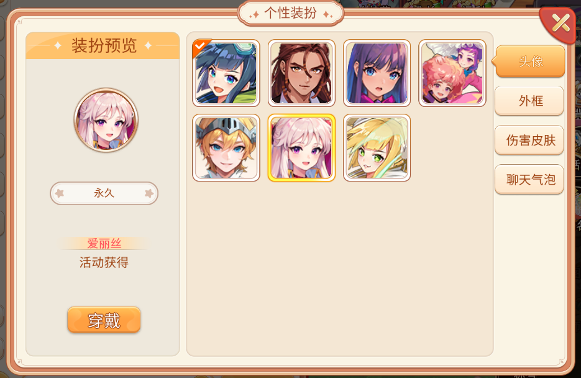
Task: Select the group avatar with pink curly hair
Action: 452,73
